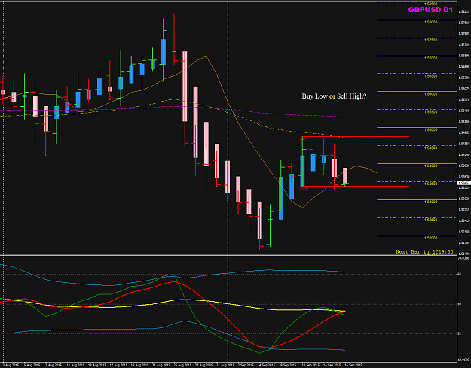Click the yellow 1.56500 level label
Screen dimensions: 471x368
tap(431, 76)
